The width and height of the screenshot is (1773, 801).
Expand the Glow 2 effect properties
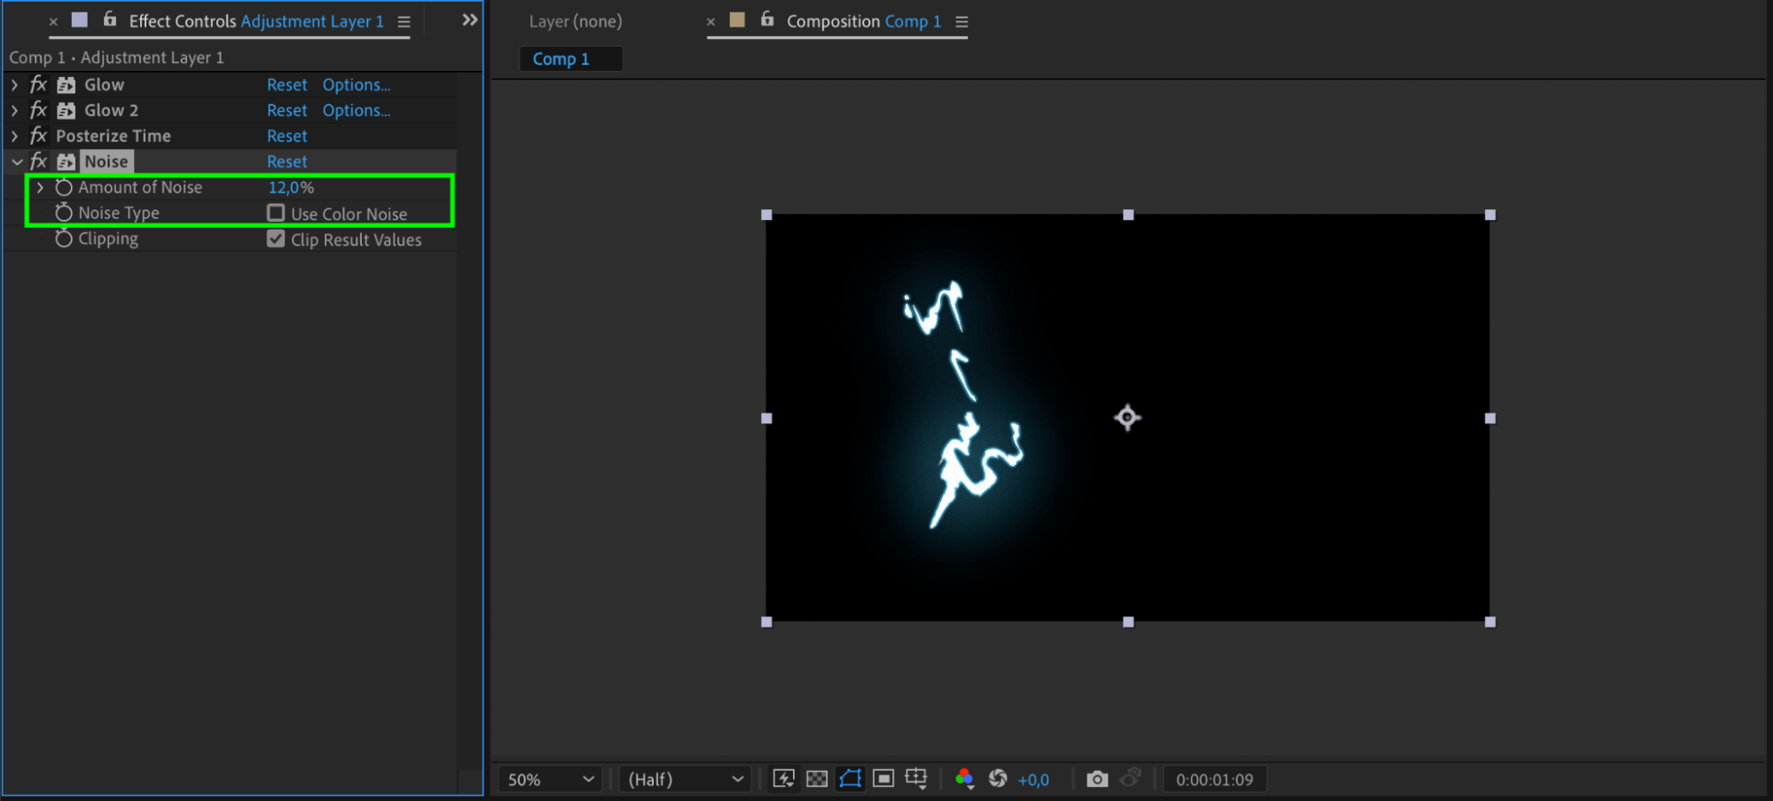[14, 110]
